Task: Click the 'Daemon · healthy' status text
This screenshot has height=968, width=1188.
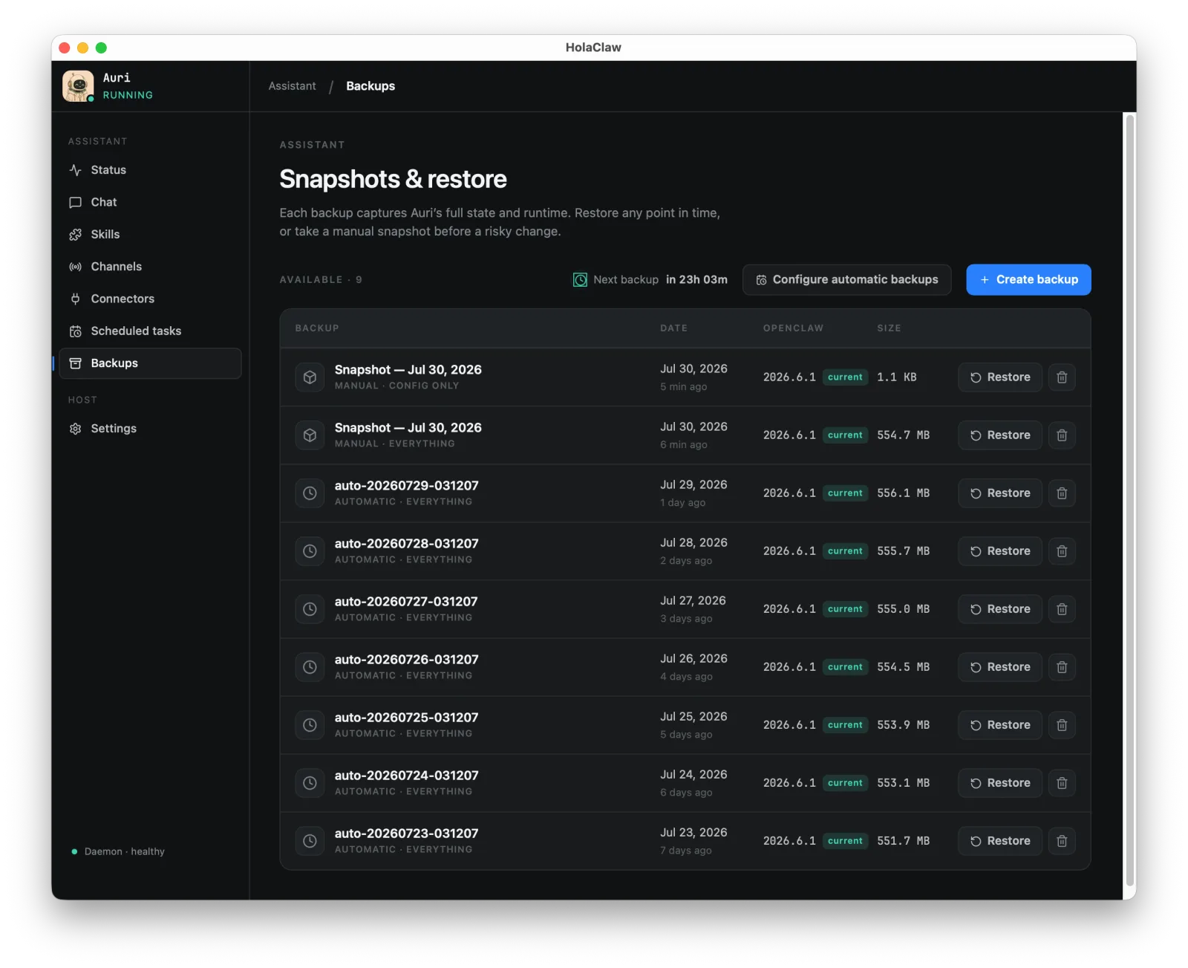Action: (125, 851)
